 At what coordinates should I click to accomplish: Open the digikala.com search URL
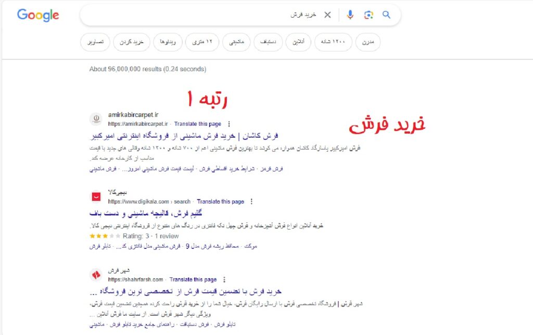point(149,202)
